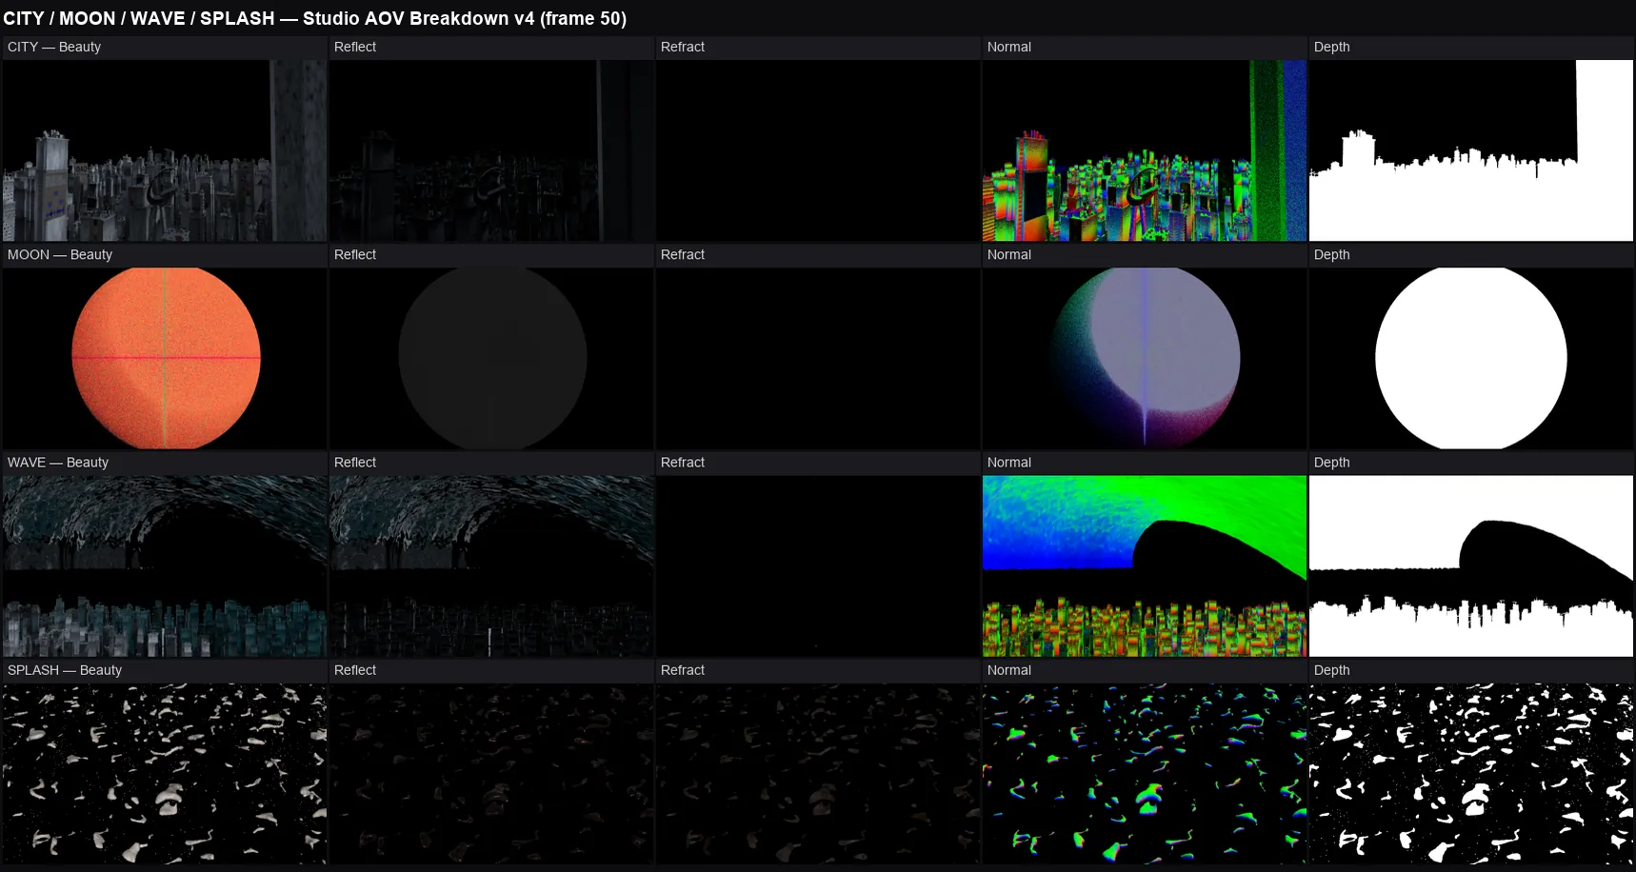This screenshot has width=1636, height=872.
Task: View the MOON Depth pass image
Action: [x=1471, y=358]
